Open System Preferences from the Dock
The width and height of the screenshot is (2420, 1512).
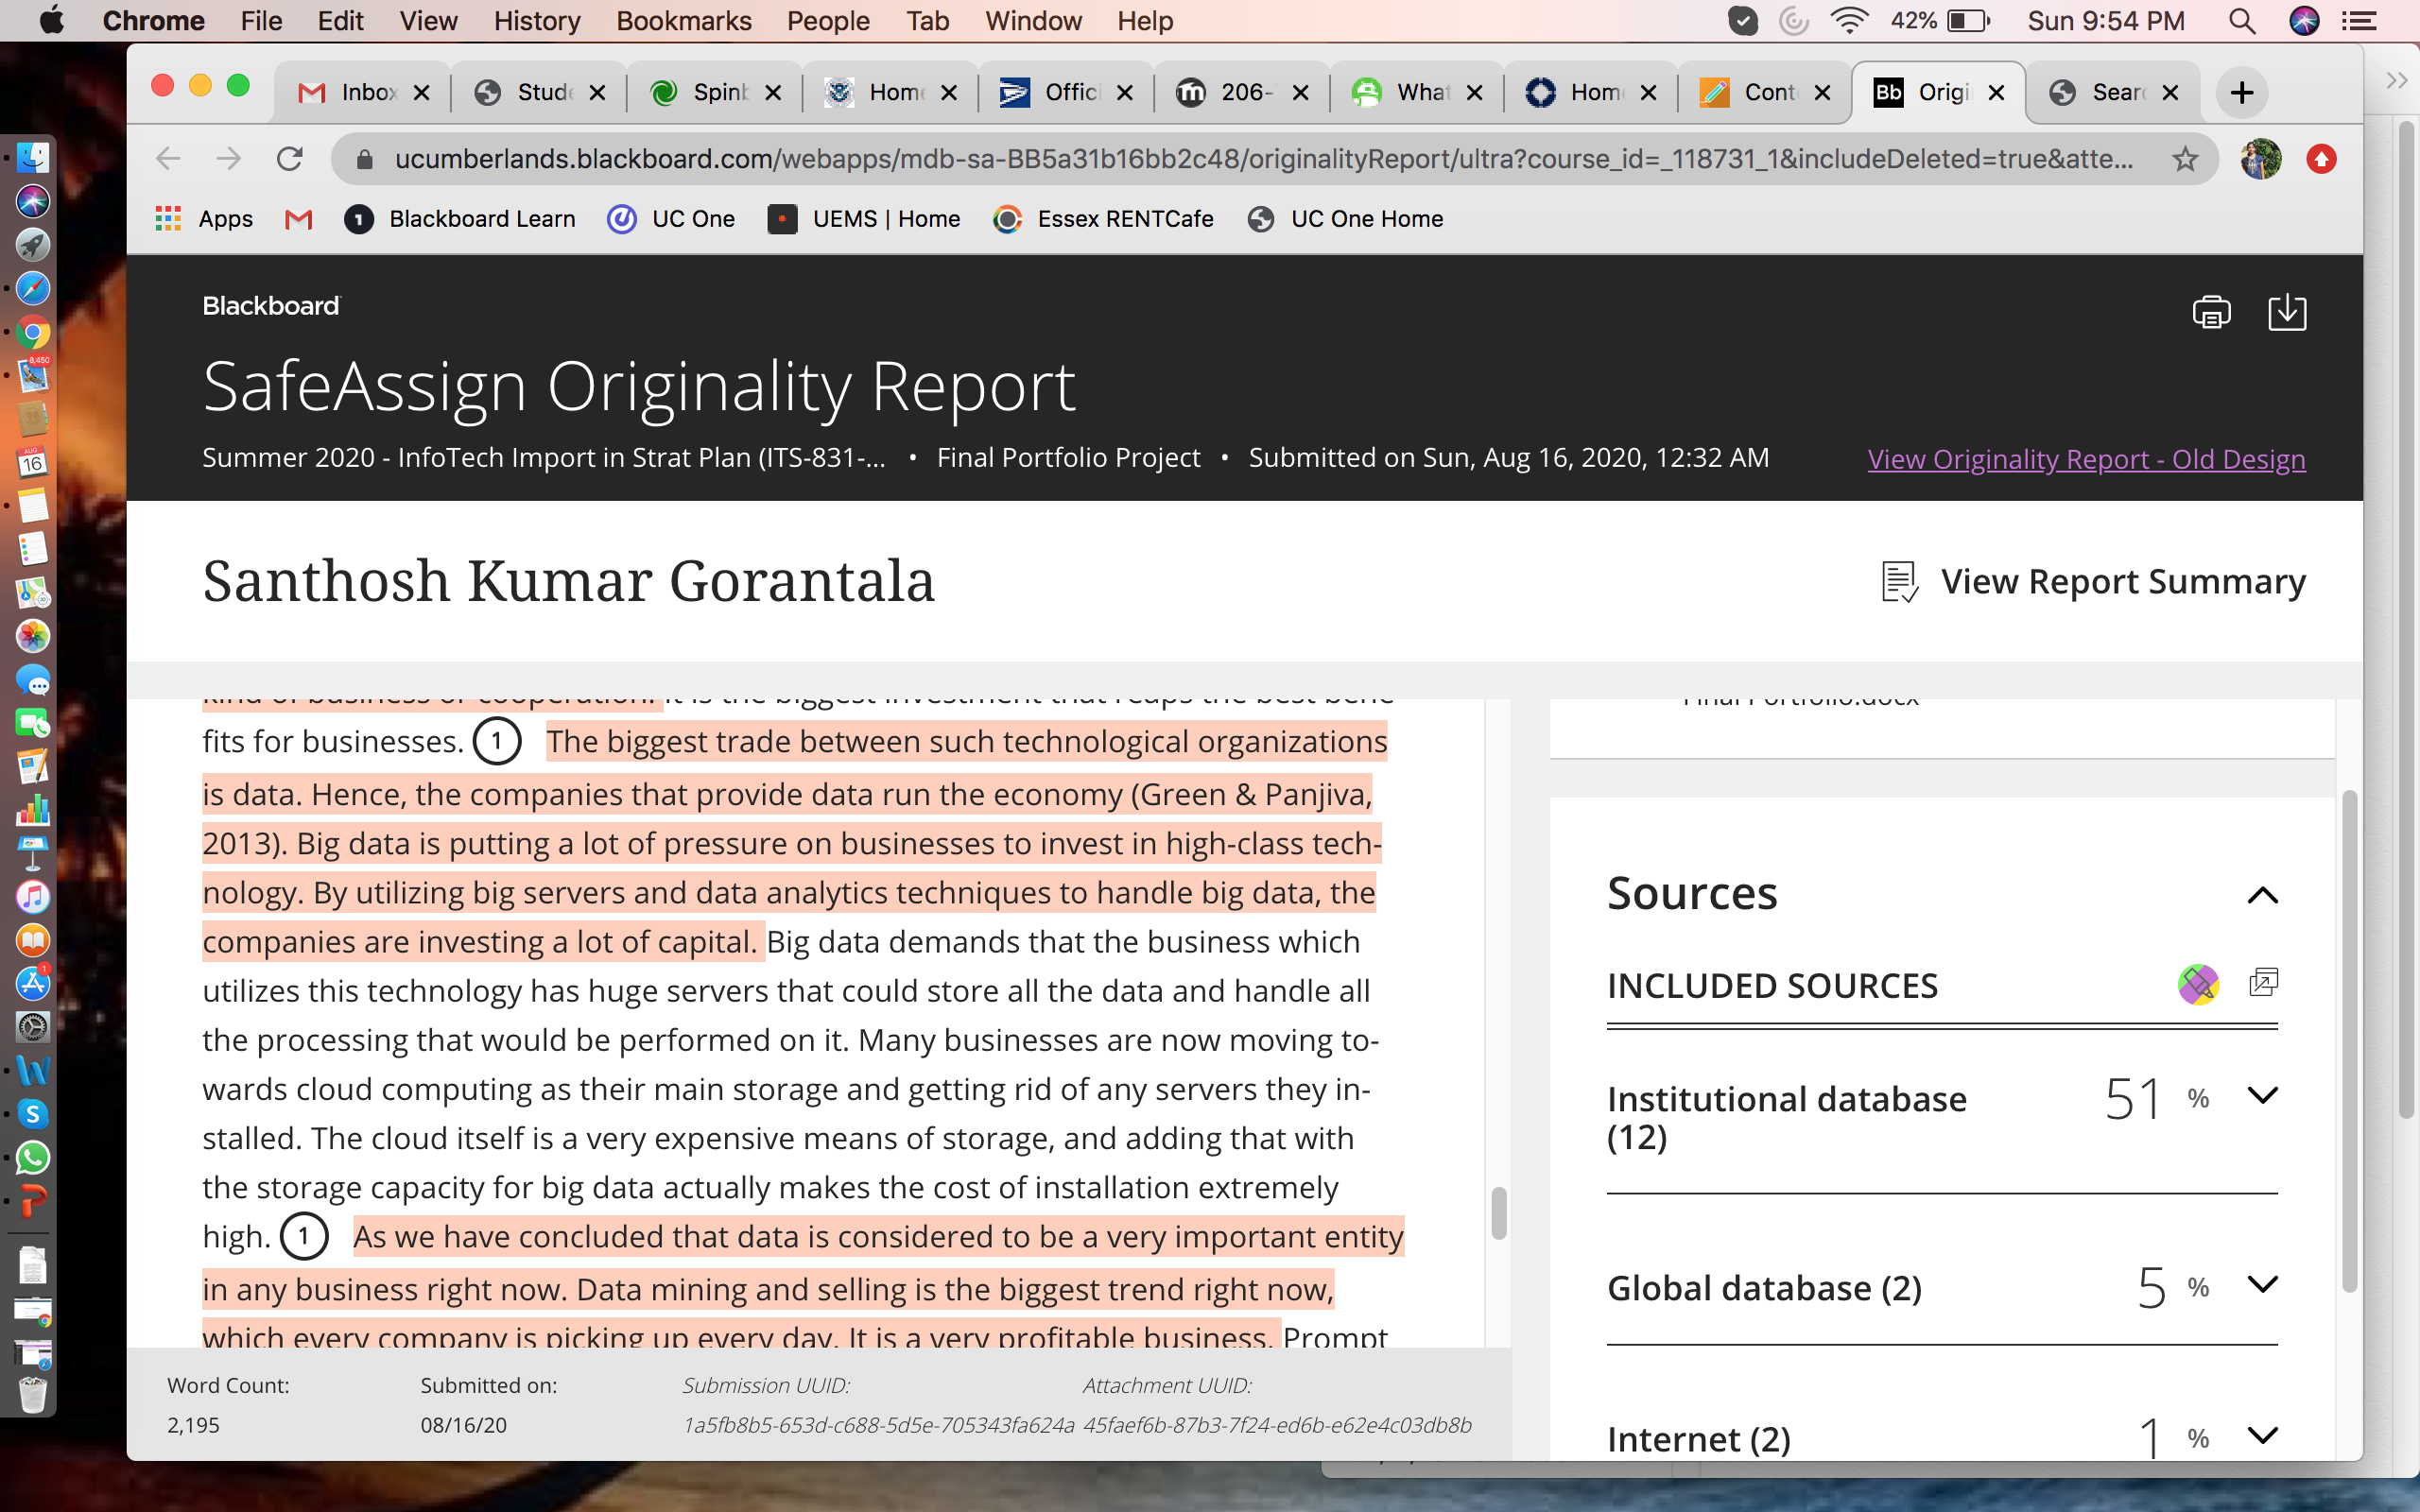point(32,1027)
